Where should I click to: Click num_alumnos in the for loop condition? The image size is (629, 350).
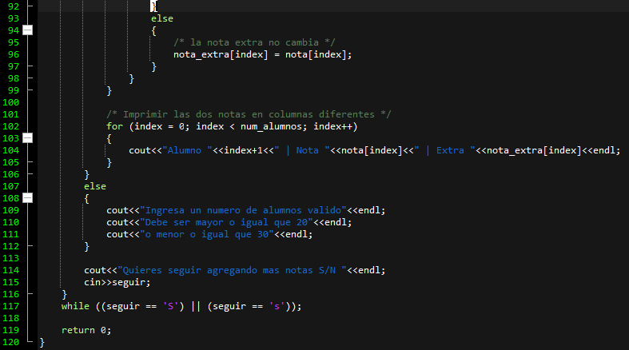269,126
